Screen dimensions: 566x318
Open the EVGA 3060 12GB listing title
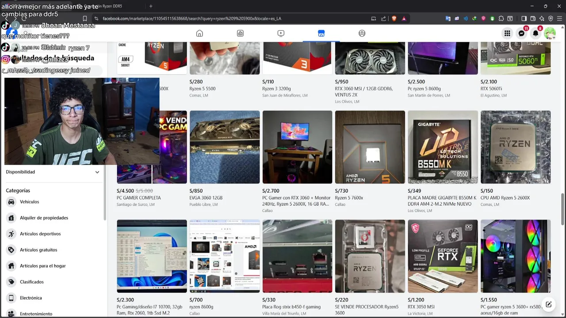click(206, 198)
